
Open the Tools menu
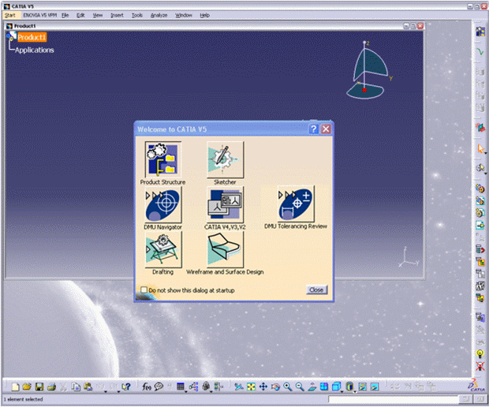[x=136, y=15]
